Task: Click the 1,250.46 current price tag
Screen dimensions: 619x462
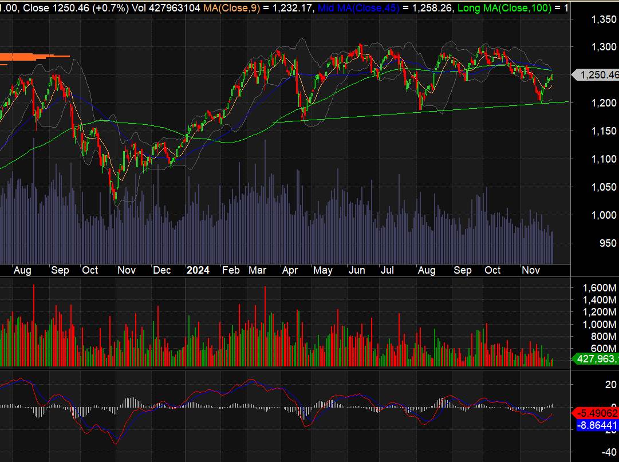Action: click(x=598, y=75)
